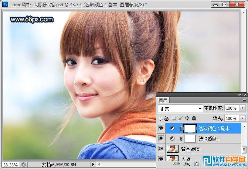
Task: Click the 填充 100% field
Action: point(232,118)
